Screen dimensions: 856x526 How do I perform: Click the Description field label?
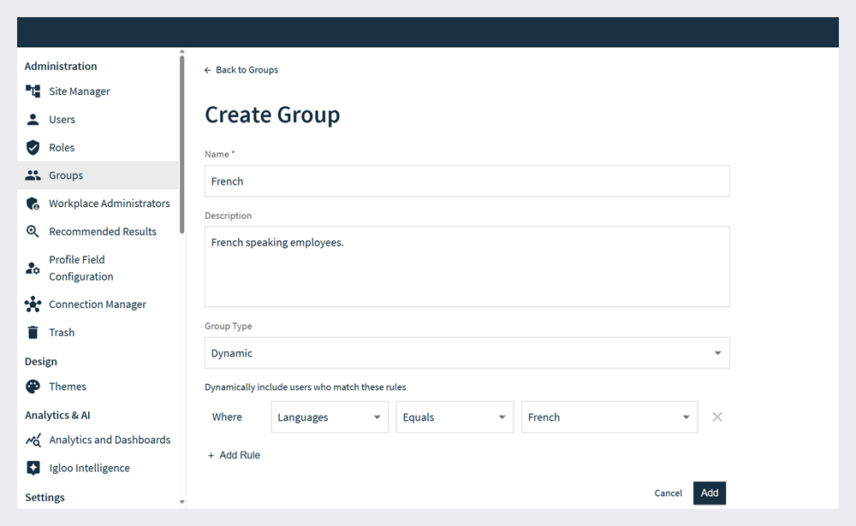pos(229,216)
